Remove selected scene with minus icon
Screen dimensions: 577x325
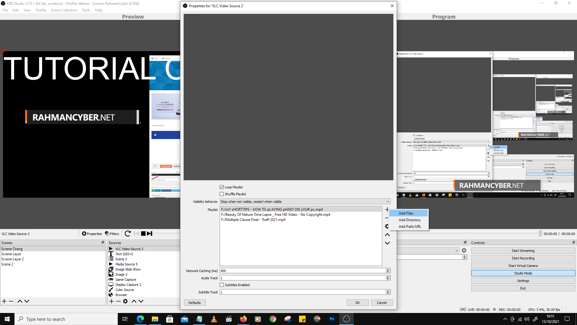11,301
